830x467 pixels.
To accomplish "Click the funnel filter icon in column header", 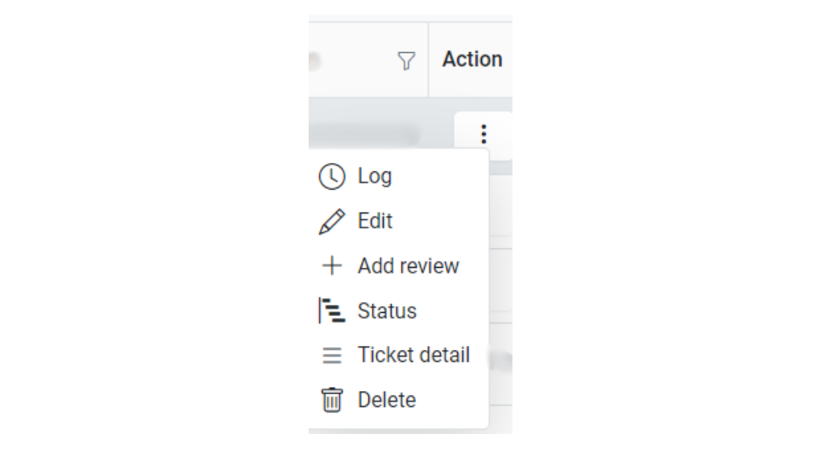I will click(406, 60).
